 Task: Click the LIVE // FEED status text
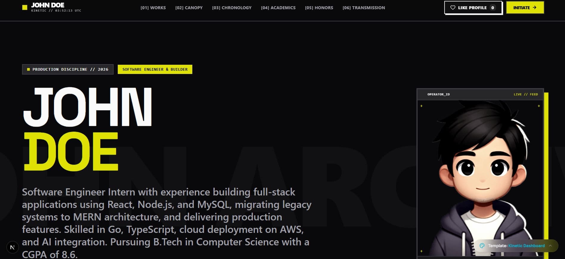[526, 94]
